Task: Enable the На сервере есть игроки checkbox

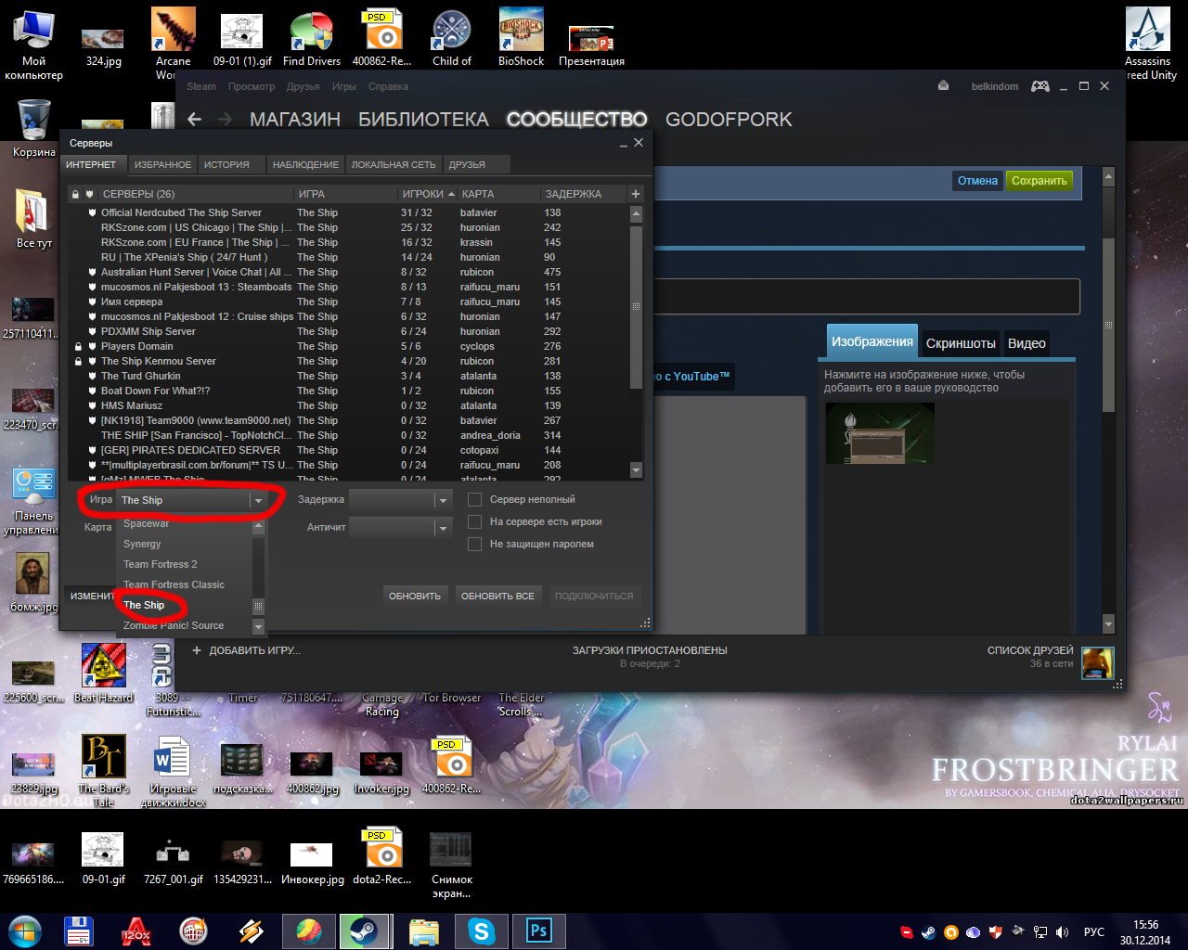Action: pyautogui.click(x=474, y=521)
